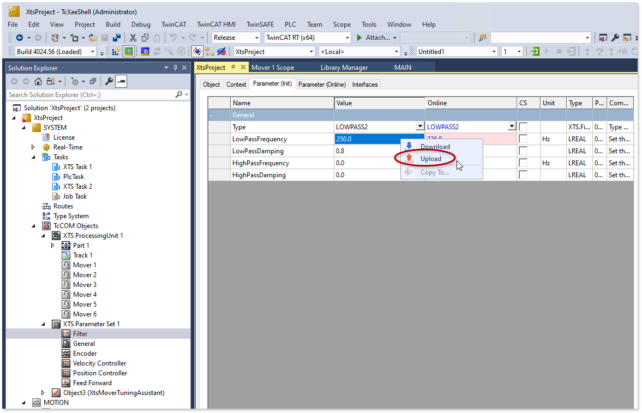
Task: Click the Copy icon in toolbar
Action: click(145, 38)
